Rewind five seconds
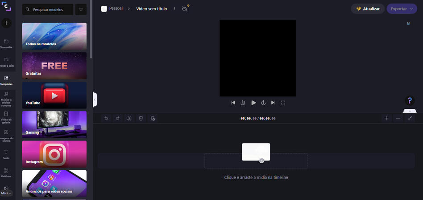This screenshot has height=200, width=423. coord(243,102)
